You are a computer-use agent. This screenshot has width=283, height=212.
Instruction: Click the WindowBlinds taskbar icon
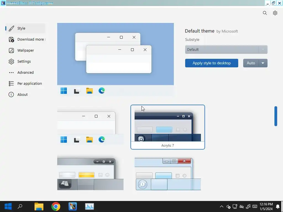[x=73, y=206]
